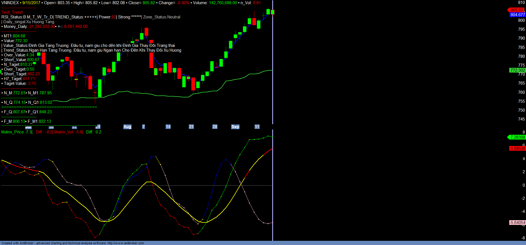
Task: Click the Sep month label on date axis
Action: point(235,127)
